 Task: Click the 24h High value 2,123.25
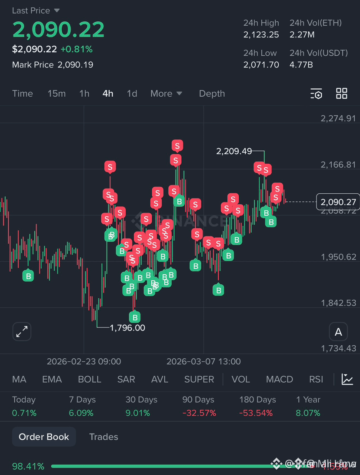coord(261,34)
